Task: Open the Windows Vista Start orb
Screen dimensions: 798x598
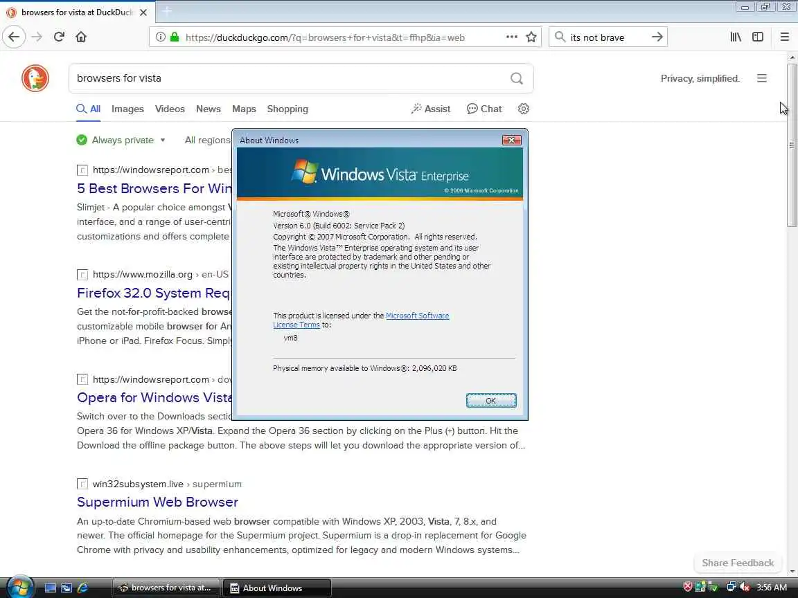Action: click(19, 588)
